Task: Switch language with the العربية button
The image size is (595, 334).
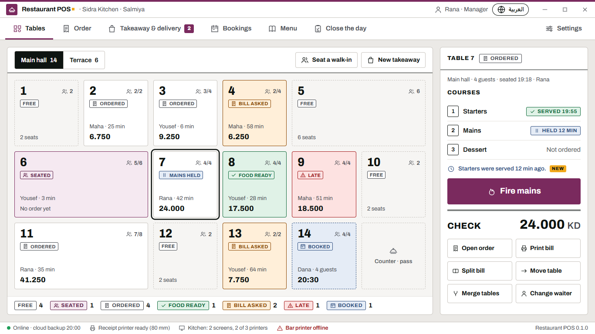Action: click(x=510, y=10)
